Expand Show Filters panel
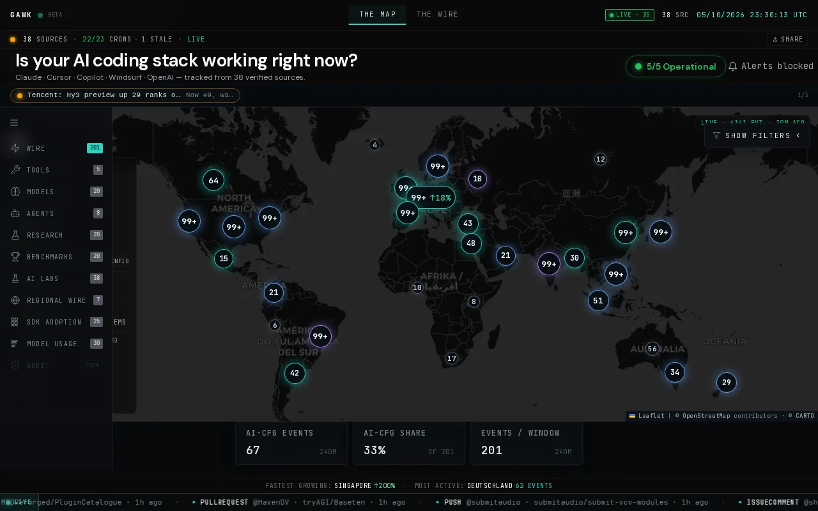This screenshot has height=511, width=818. coord(757,135)
